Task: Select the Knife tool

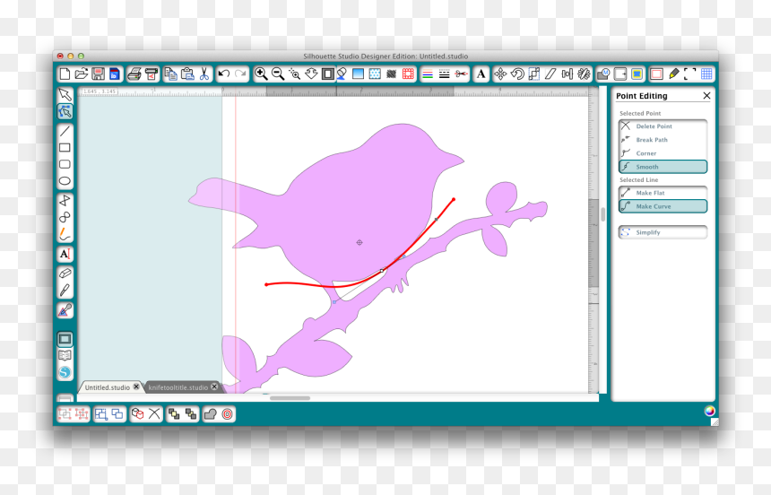Action: point(65,291)
